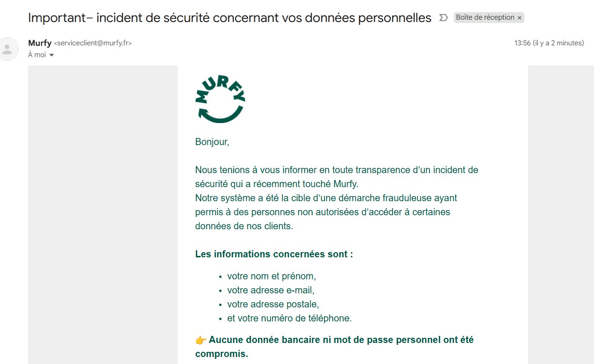The width and height of the screenshot is (594, 364).
Task: Click the importance marker beside the subject
Action: click(443, 18)
